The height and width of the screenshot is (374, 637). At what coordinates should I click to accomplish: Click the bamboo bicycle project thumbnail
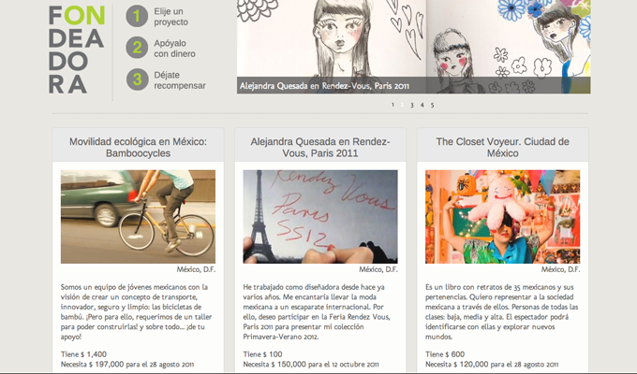[138, 217]
